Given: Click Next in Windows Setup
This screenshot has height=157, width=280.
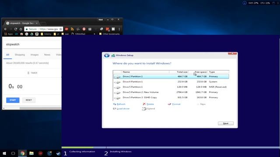Looking at the screenshot, I should (x=226, y=123).
